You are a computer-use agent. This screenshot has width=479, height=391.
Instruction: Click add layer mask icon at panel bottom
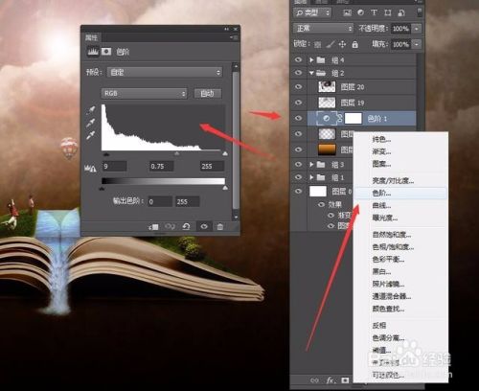click(x=345, y=380)
